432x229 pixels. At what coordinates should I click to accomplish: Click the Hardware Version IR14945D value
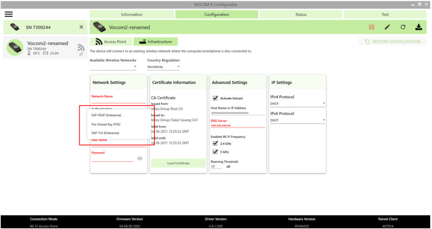(302, 226)
